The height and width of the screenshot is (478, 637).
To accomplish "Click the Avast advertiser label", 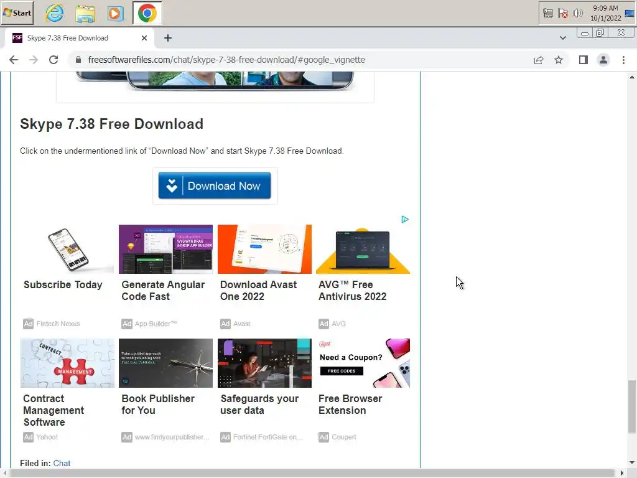I will coord(242,324).
